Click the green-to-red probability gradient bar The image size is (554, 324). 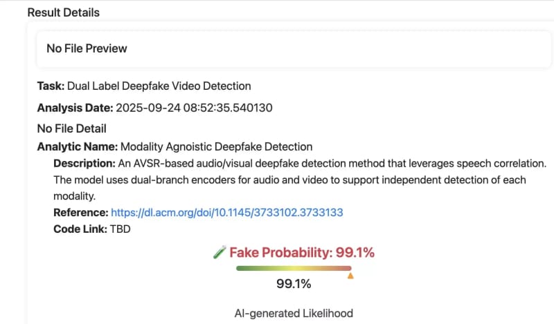click(293, 268)
